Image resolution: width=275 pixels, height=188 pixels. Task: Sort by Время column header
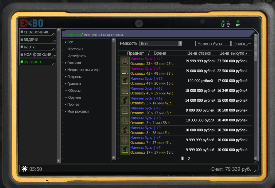point(160,53)
